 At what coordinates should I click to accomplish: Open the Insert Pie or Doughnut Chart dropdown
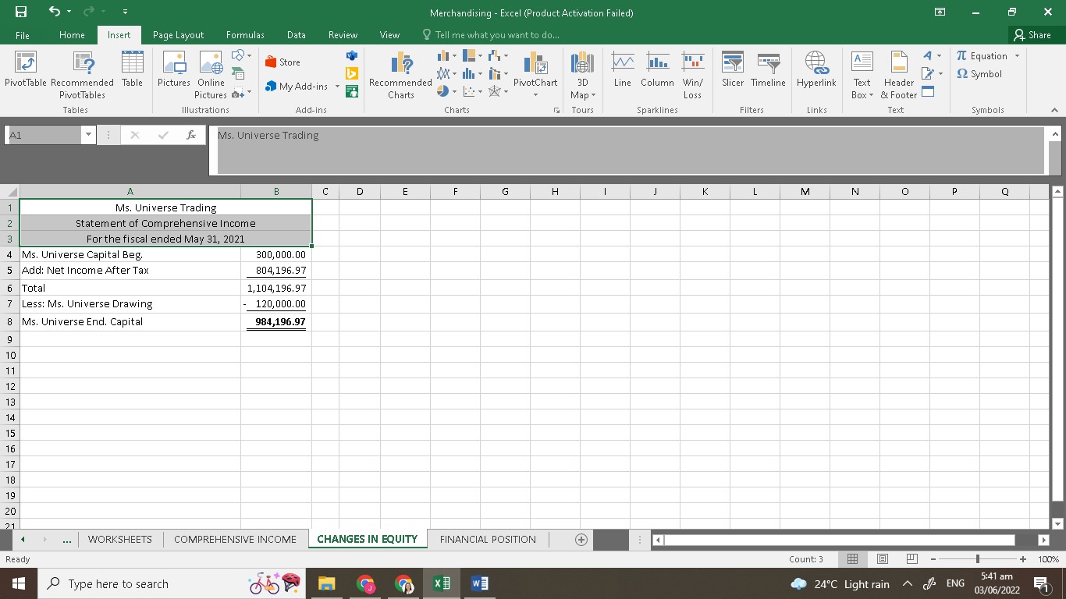447,91
